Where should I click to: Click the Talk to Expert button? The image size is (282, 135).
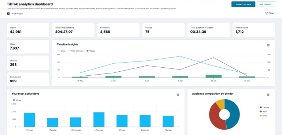pyautogui.click(x=266, y=4)
